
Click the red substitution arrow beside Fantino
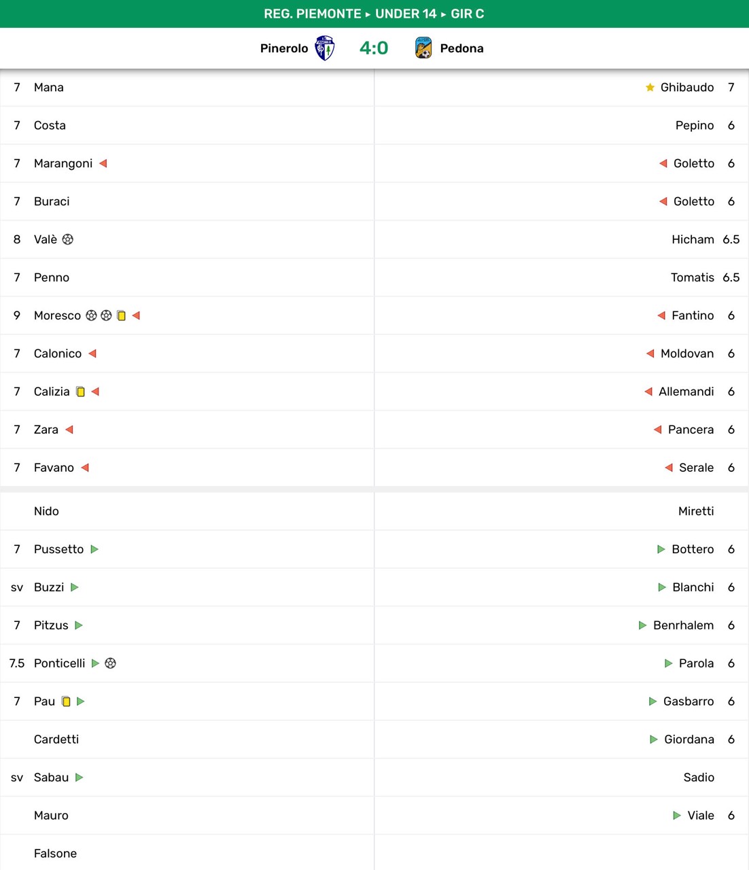[x=661, y=315]
